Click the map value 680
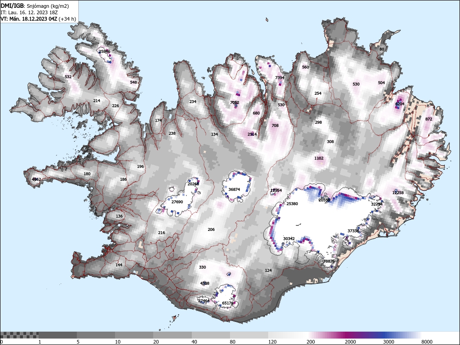The width and height of the screenshot is (460, 345). pyautogui.click(x=256, y=113)
